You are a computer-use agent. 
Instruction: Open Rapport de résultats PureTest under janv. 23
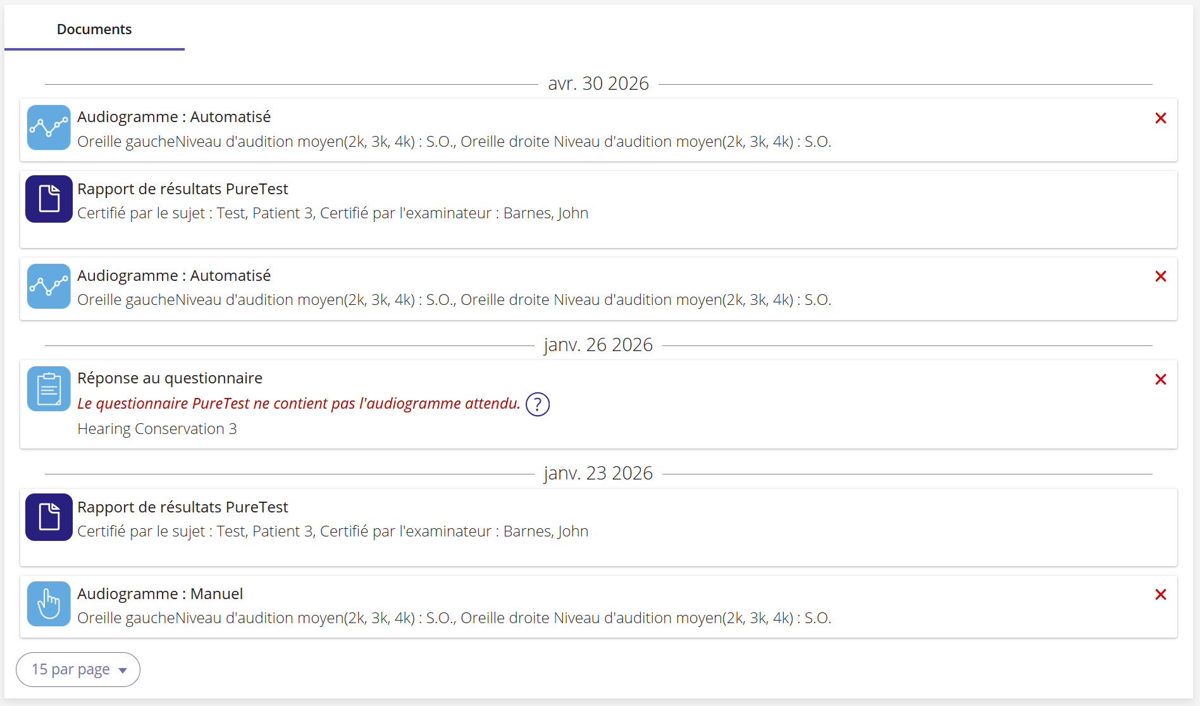[x=182, y=507]
